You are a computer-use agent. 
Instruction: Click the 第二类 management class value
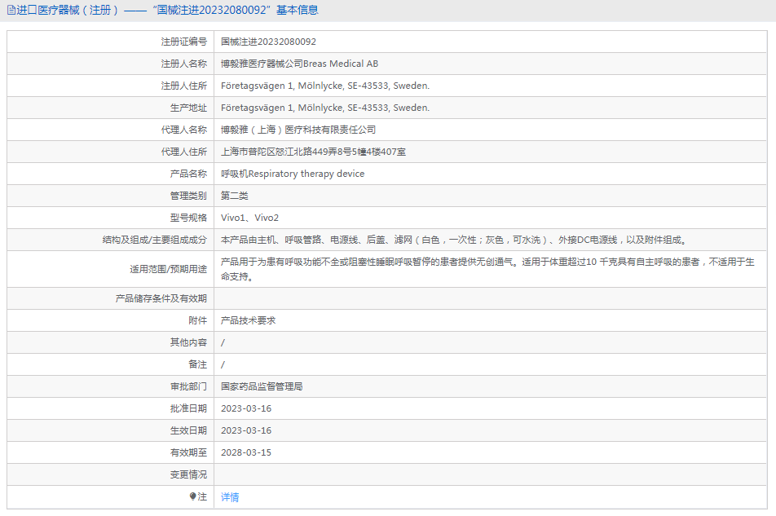(235, 196)
